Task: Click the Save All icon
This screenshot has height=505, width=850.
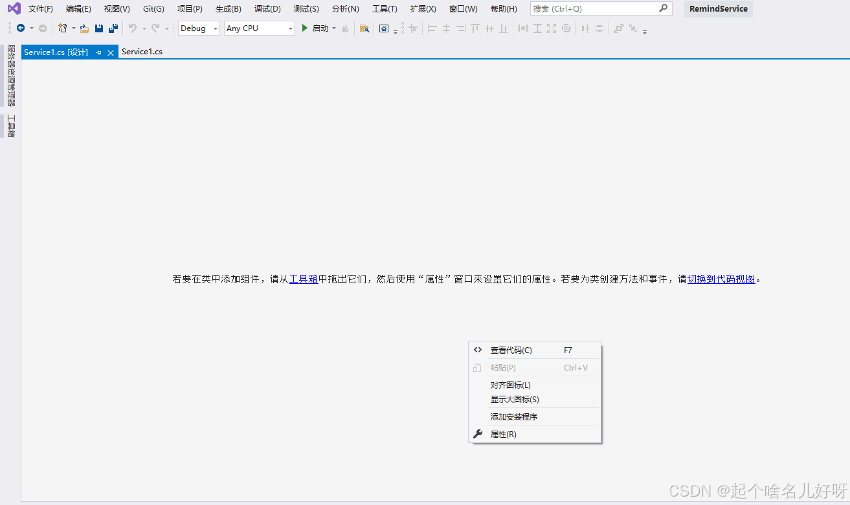Action: (113, 28)
